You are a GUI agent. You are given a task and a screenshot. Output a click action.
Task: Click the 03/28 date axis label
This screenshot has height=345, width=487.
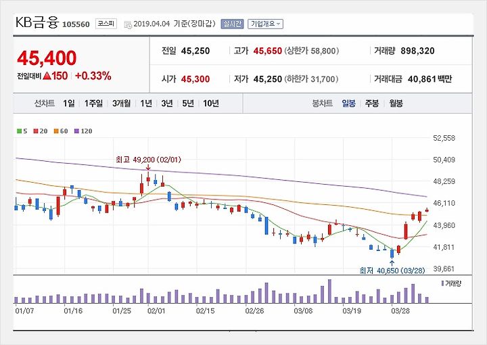(400, 311)
